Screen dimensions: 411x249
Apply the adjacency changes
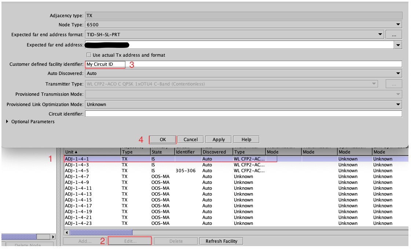click(x=219, y=140)
